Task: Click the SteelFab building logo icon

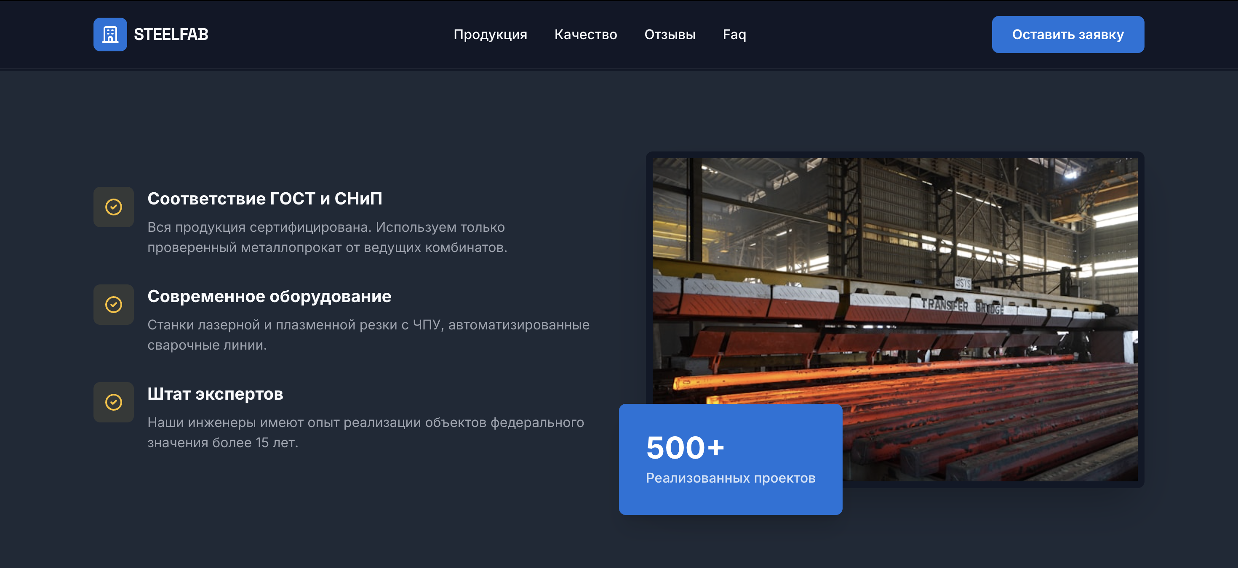Action: tap(110, 35)
